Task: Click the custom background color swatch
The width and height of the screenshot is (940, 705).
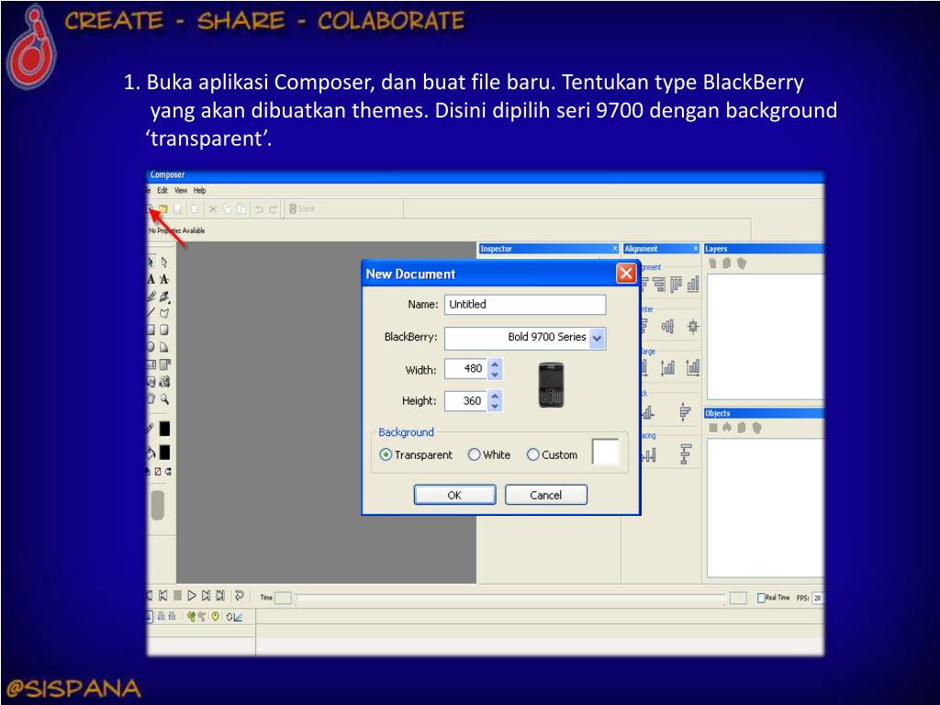Action: tap(605, 452)
